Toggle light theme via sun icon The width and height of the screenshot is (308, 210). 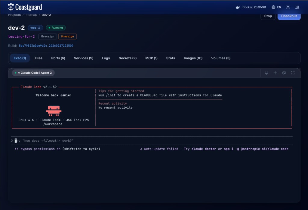coord(288,7)
